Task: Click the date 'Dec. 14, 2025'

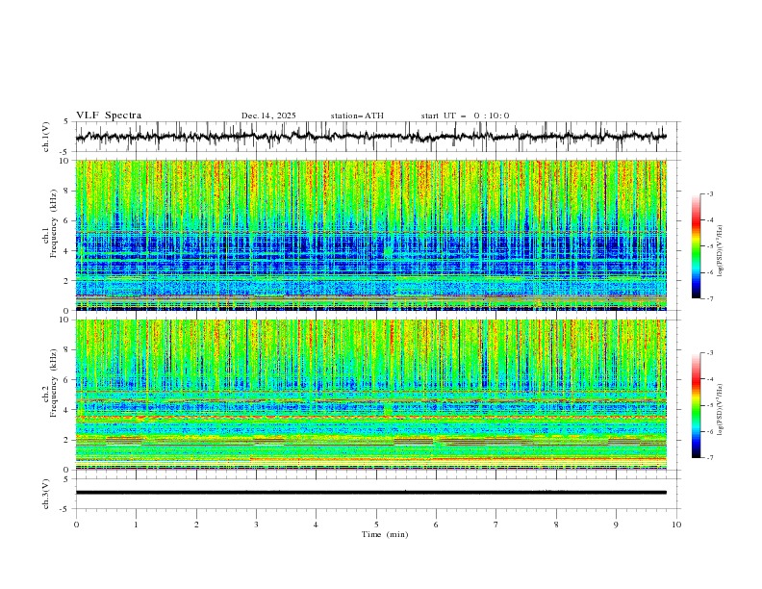Action: click(268, 115)
